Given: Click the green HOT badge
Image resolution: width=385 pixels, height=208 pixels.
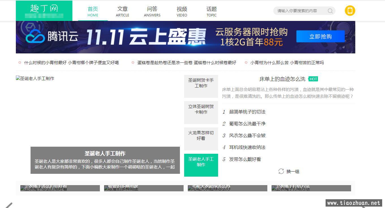Looking at the screenshot, I should [313, 79].
